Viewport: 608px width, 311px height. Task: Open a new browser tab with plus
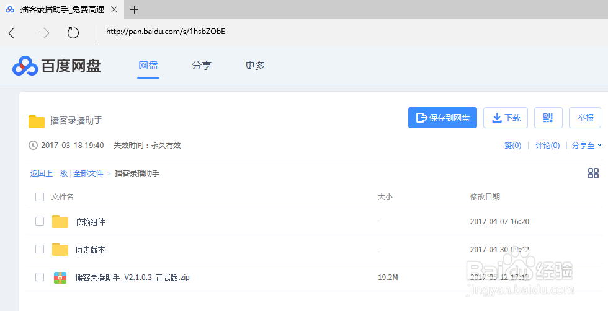tap(134, 10)
